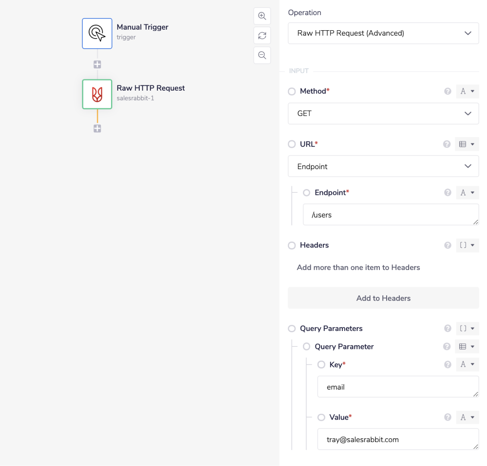Viewport: 487px width, 466px height.
Task: Click the refresh view icon between the zoom icons
Action: pyautogui.click(x=262, y=35)
